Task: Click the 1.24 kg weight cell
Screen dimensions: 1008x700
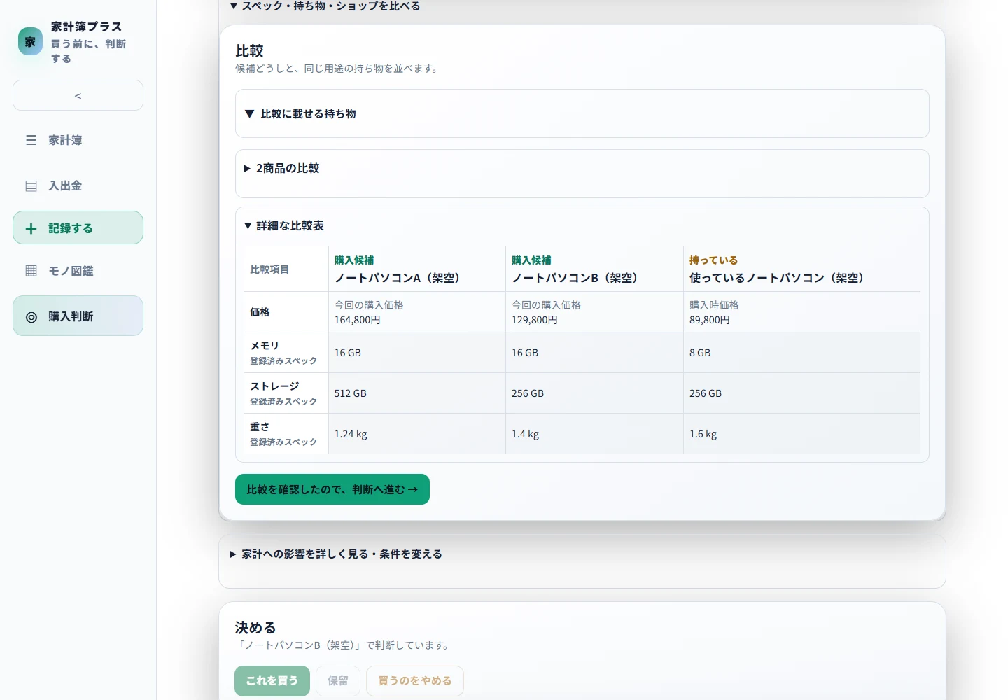Action: pyautogui.click(x=417, y=434)
